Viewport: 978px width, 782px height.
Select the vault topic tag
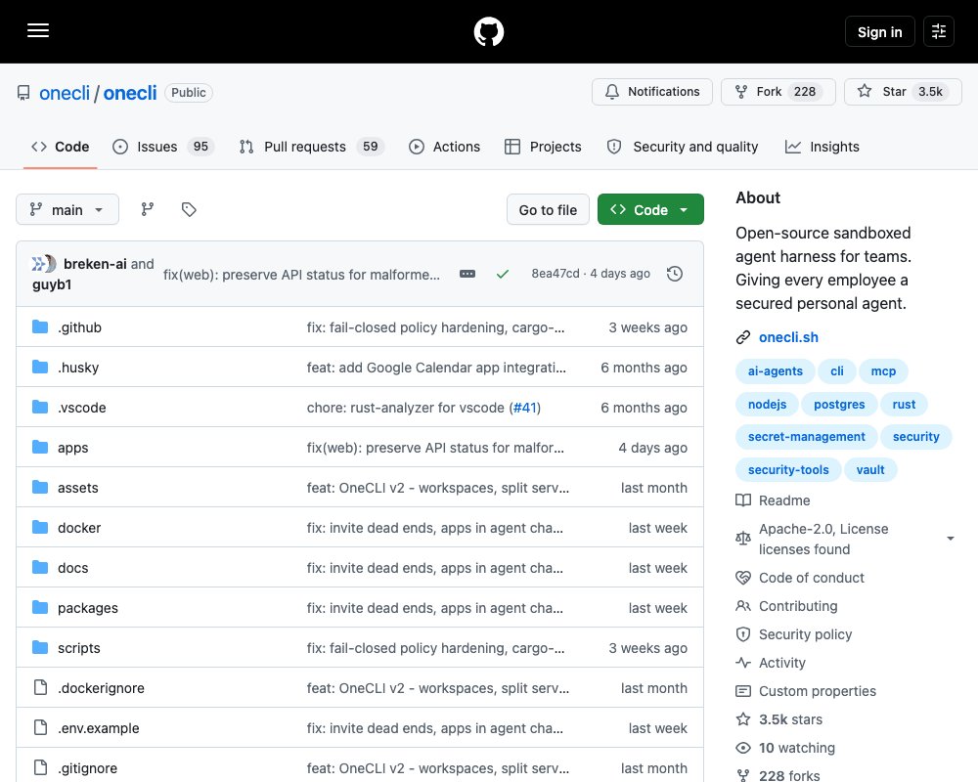(x=870, y=469)
